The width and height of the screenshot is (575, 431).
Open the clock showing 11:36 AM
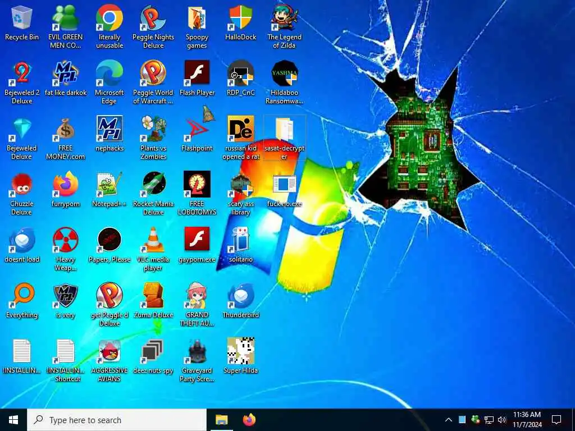527,420
